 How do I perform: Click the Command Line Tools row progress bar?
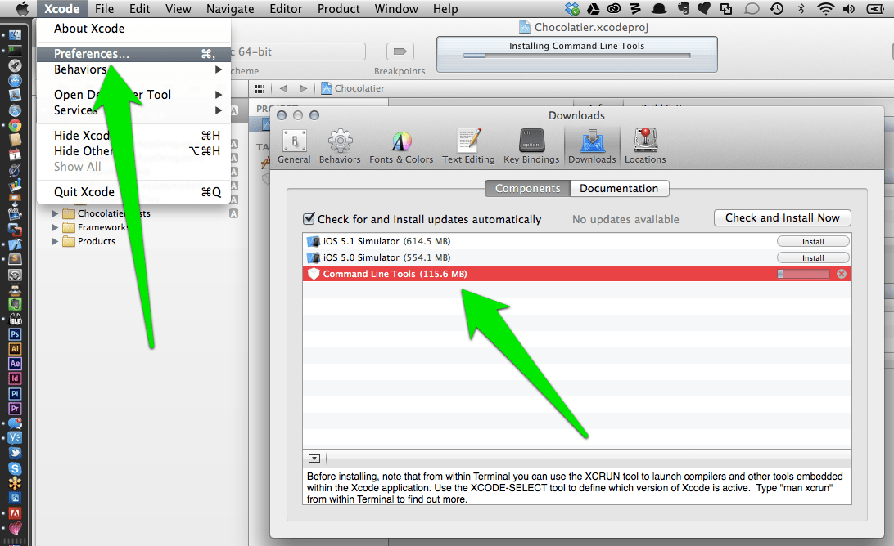point(804,274)
